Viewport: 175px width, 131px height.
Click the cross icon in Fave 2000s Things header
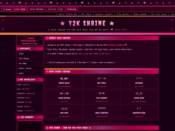[x=47, y=71]
